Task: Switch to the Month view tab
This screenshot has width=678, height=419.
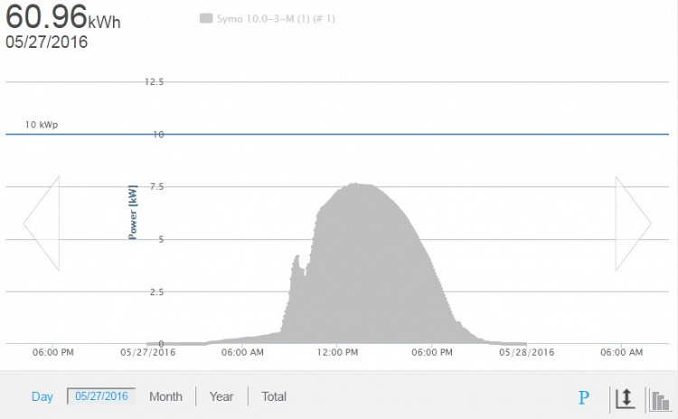Action: click(x=165, y=396)
